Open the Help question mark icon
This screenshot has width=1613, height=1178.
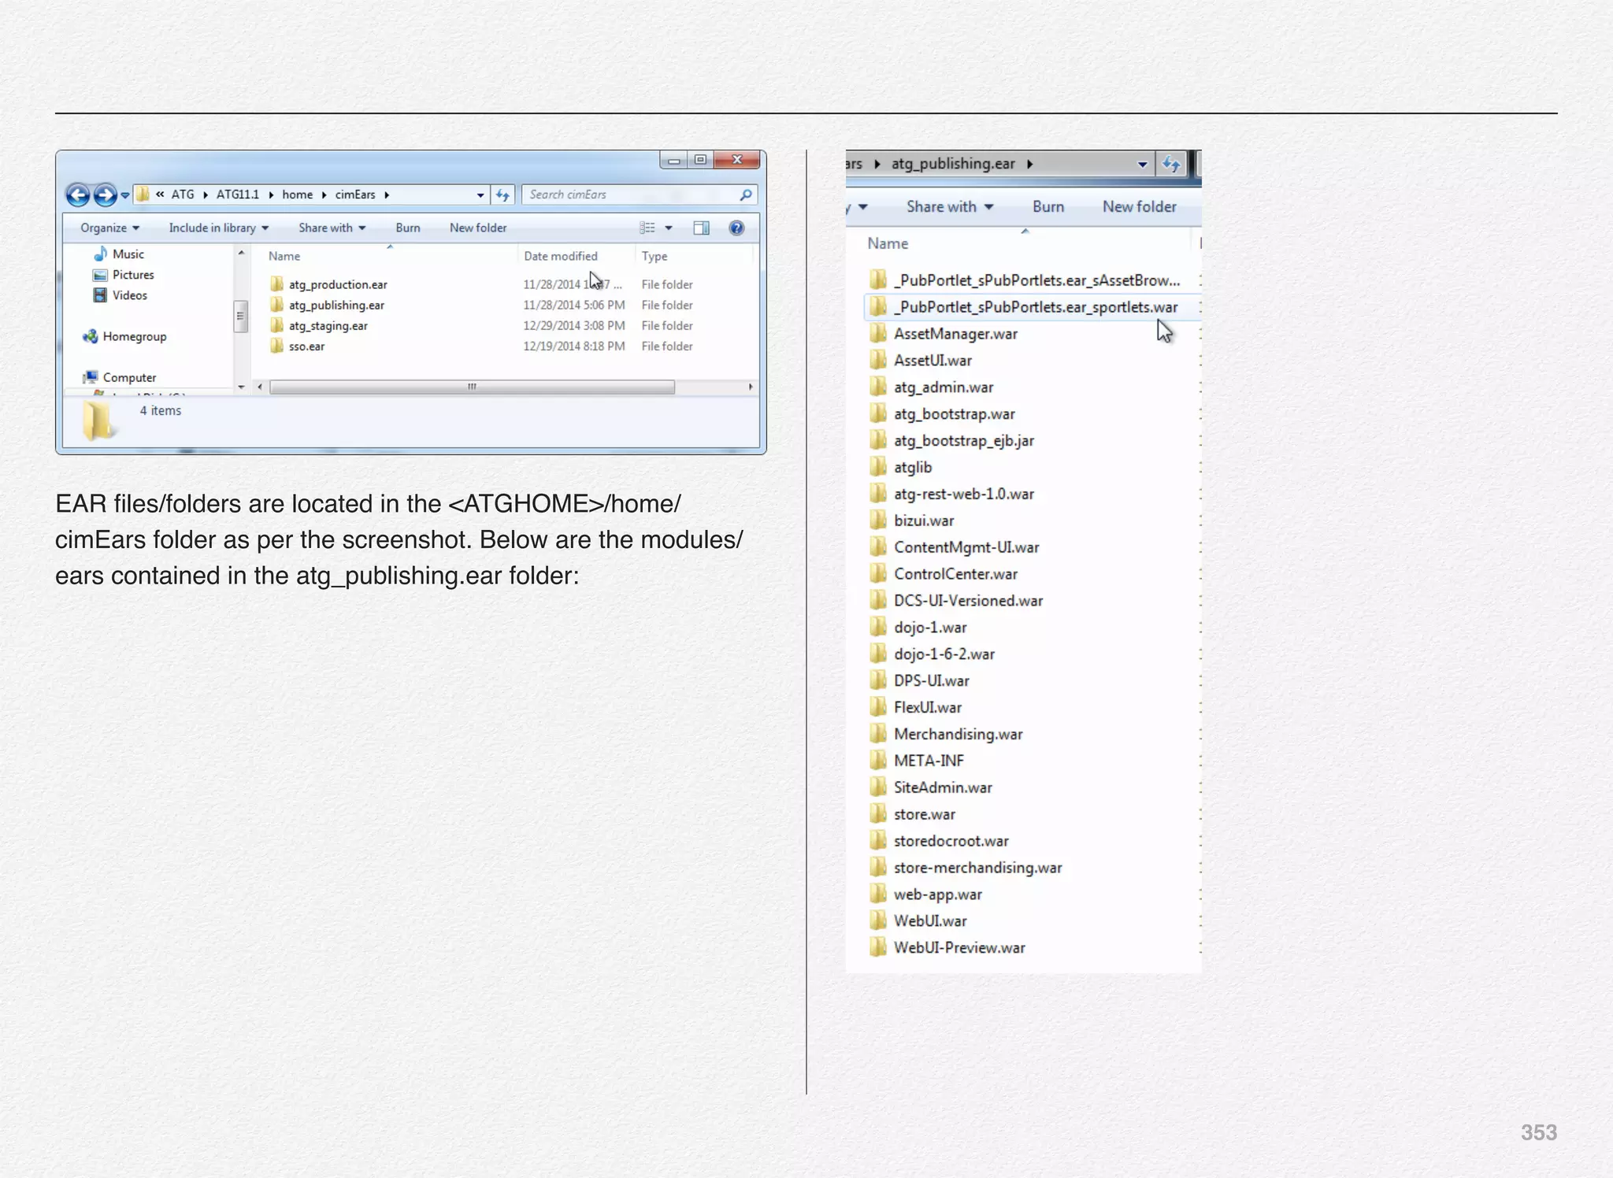736,228
